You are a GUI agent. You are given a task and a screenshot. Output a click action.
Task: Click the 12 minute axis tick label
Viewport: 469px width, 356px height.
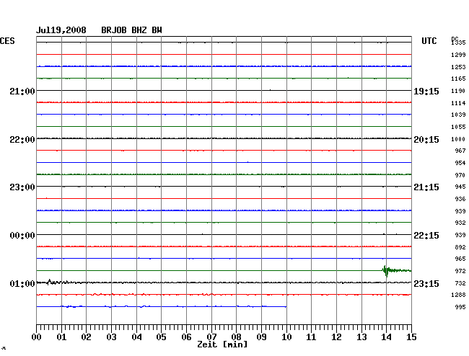pyautogui.click(x=336, y=337)
